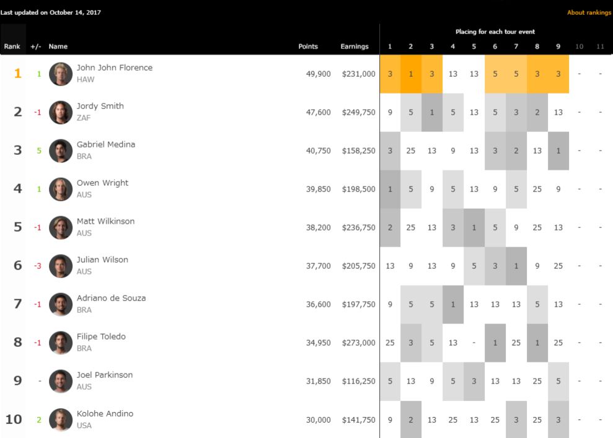The image size is (613, 438).
Task: Select tour event 1 column header
Action: pos(390,46)
